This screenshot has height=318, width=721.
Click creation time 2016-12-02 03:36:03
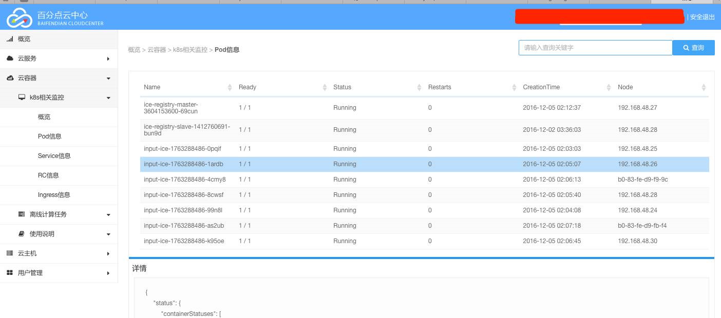552,130
